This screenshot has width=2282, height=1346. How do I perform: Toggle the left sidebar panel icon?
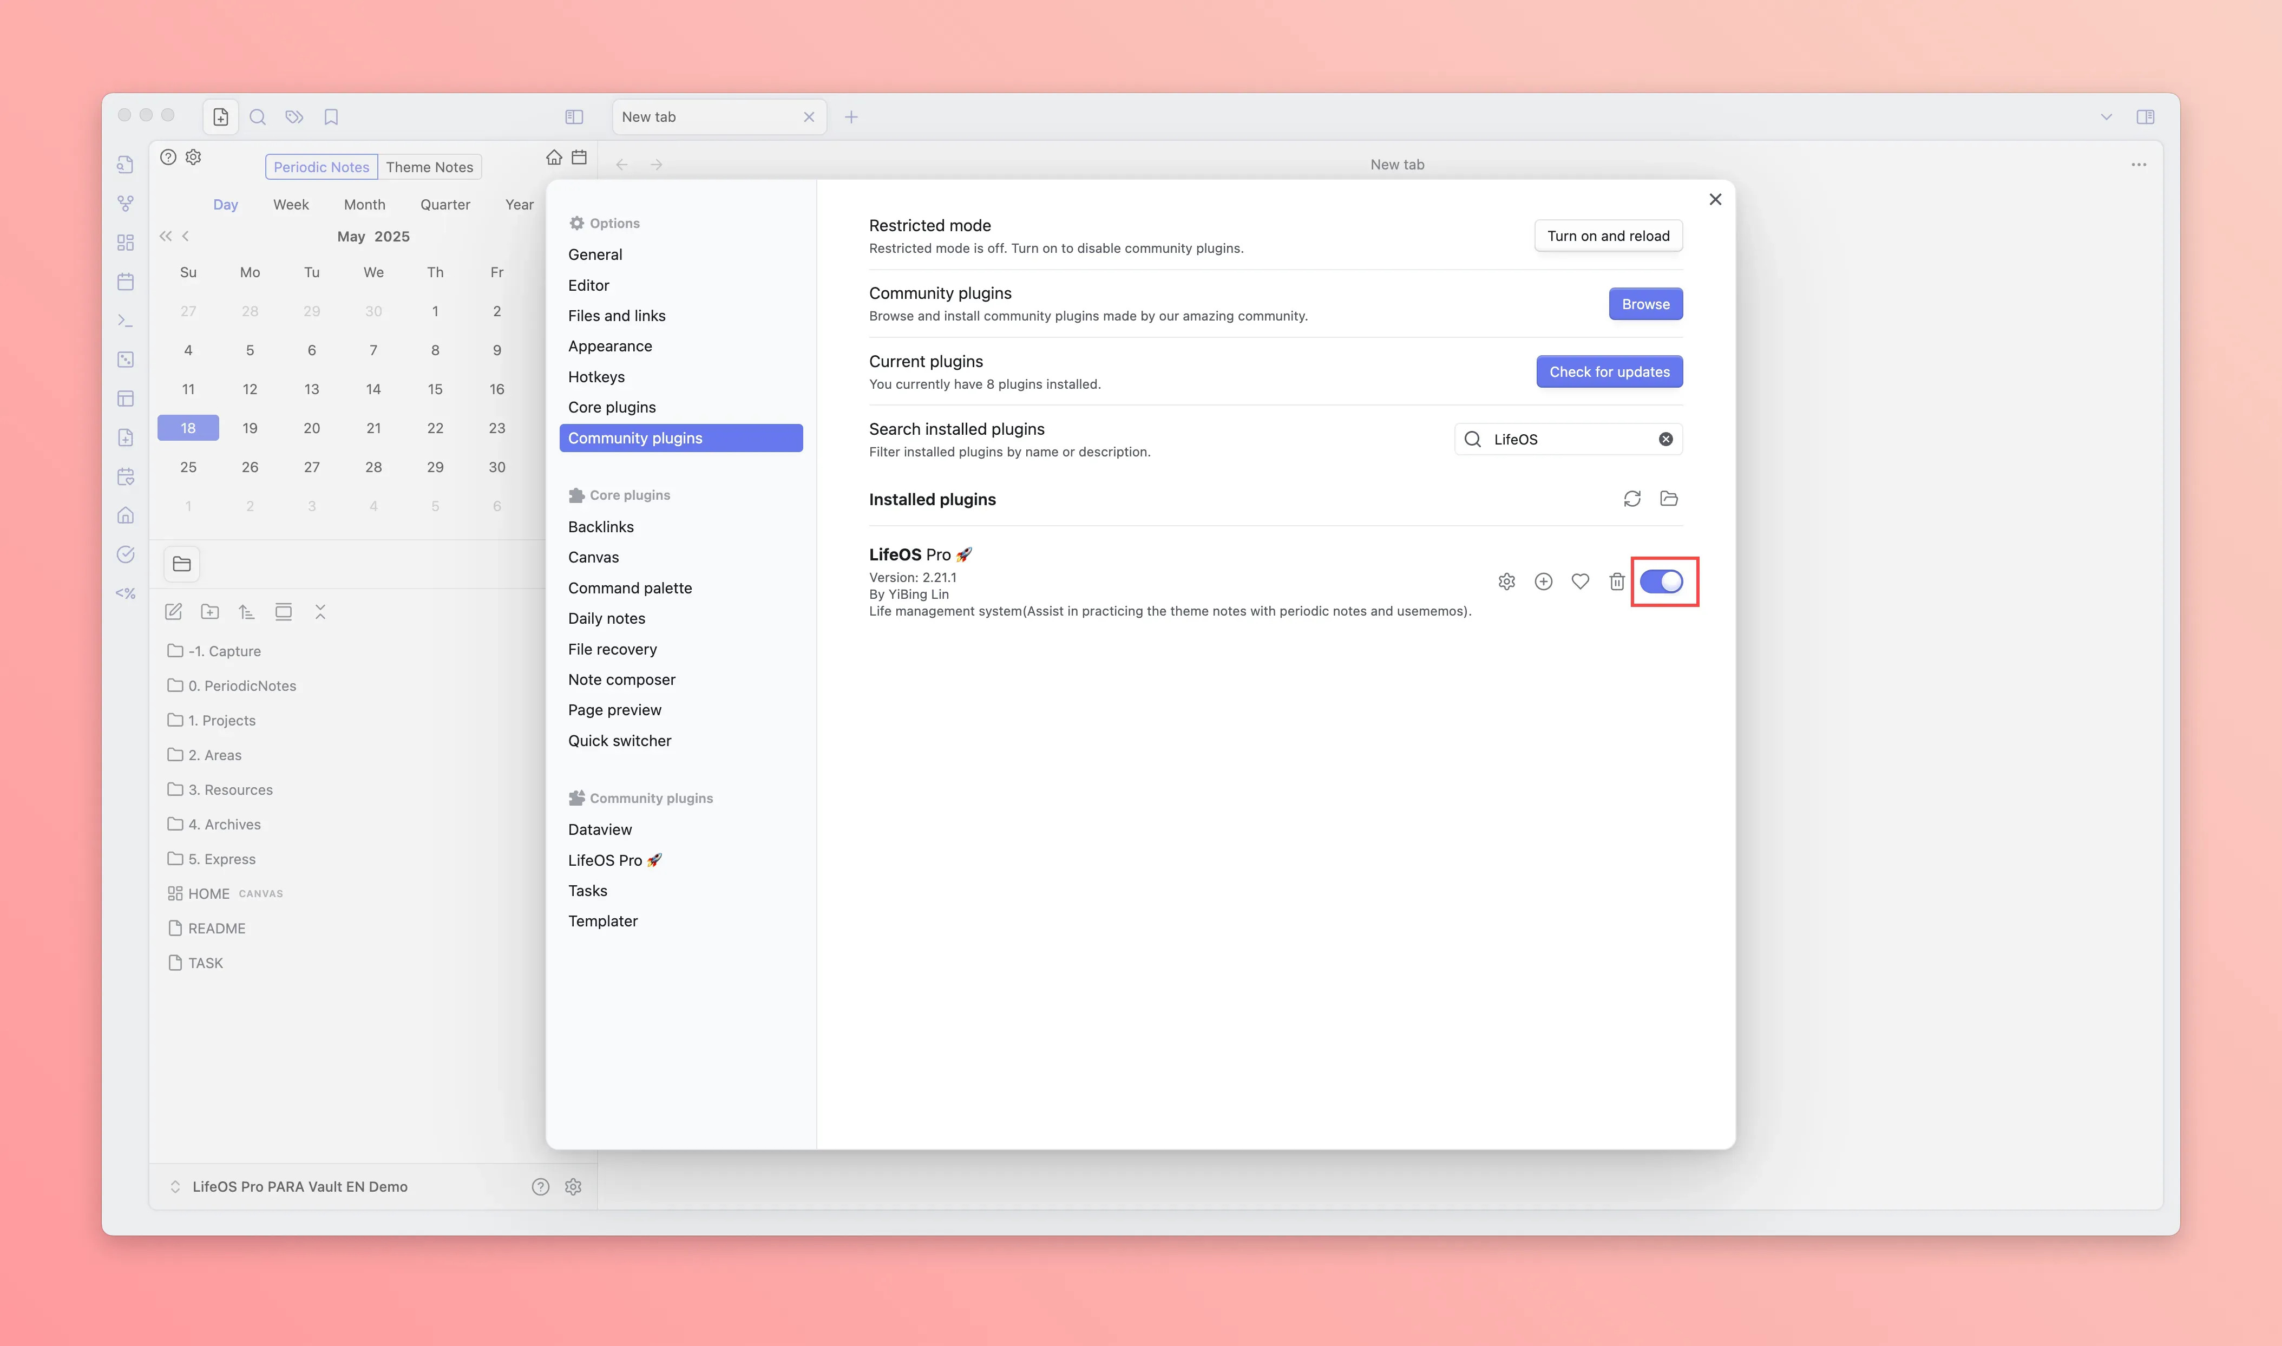click(574, 117)
